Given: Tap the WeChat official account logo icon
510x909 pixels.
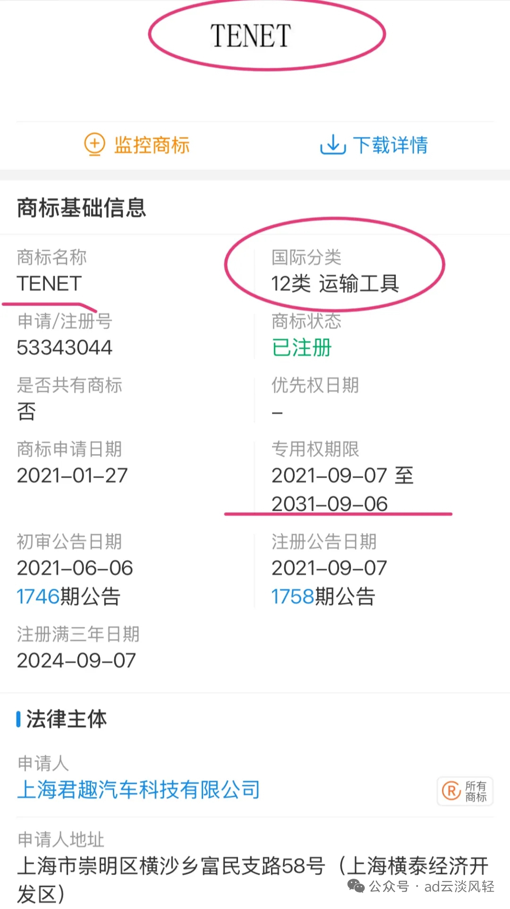Looking at the screenshot, I should [356, 886].
